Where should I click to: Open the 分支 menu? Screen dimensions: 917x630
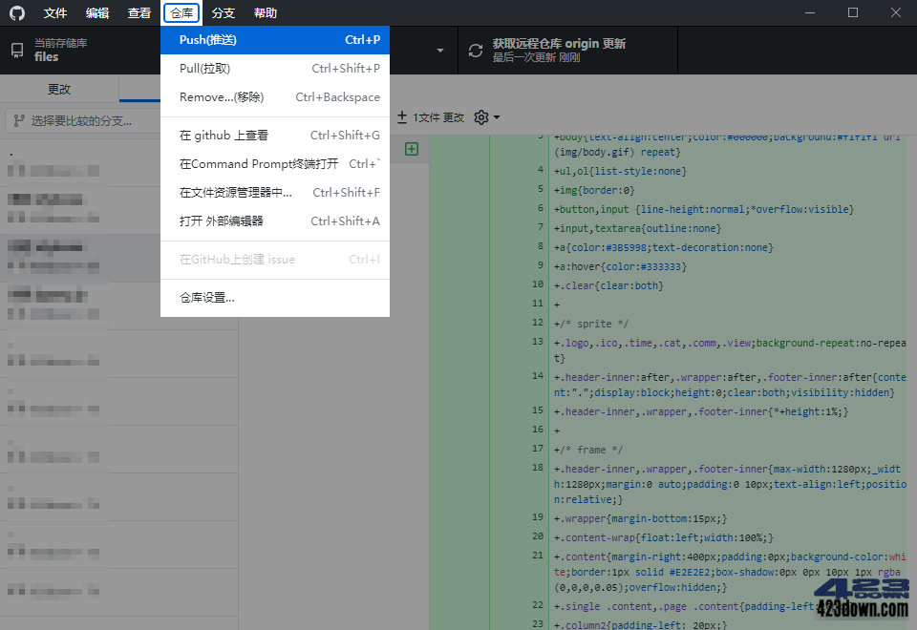pyautogui.click(x=224, y=12)
